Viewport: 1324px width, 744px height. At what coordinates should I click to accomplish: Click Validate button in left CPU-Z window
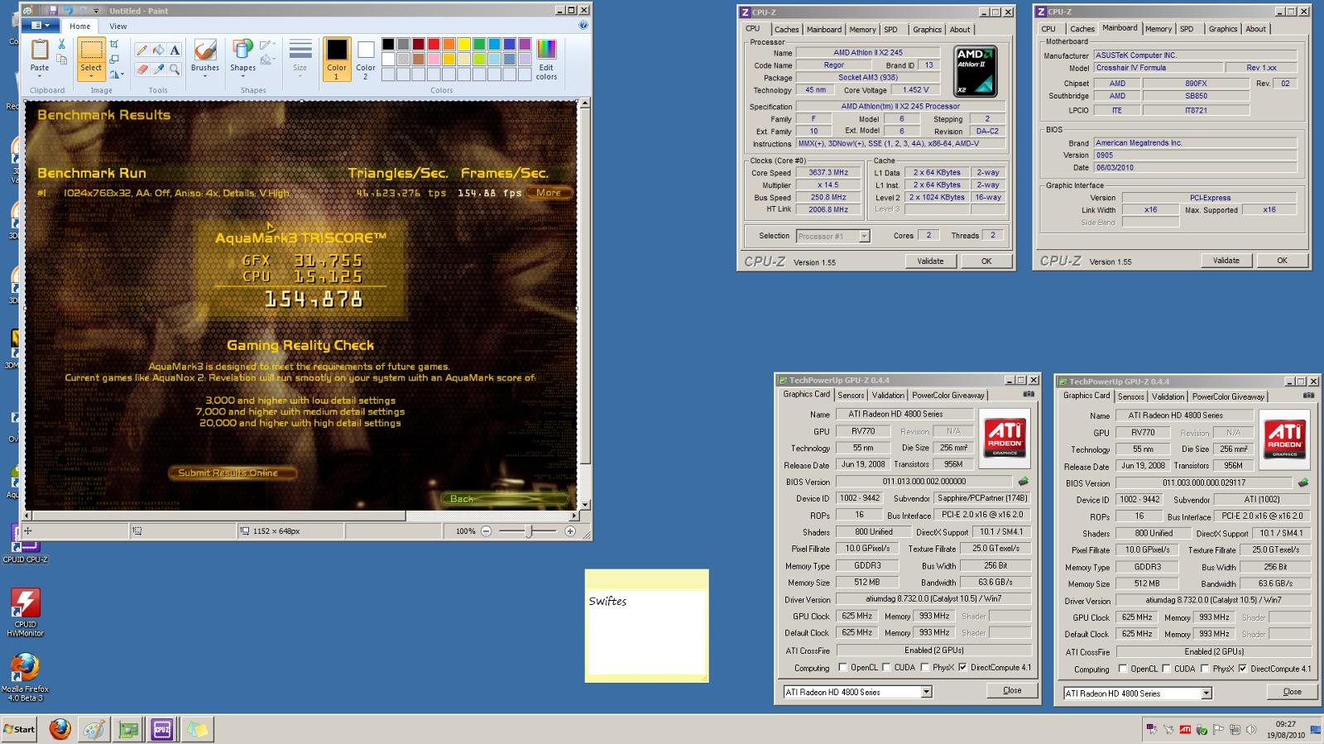coord(930,261)
